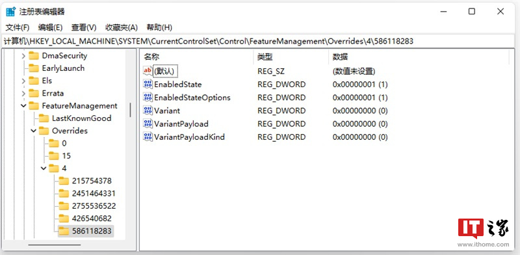Collapse the Overrides tree node
Screen dimensions: 520x255
click(34, 131)
